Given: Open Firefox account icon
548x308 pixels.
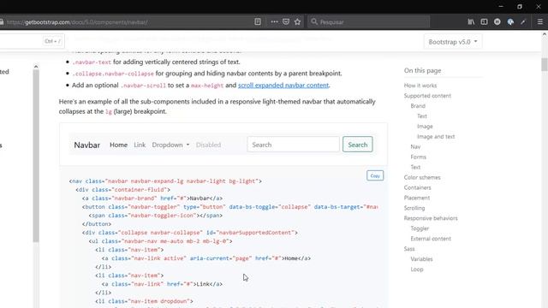Looking at the screenshot, I should tap(497, 21).
